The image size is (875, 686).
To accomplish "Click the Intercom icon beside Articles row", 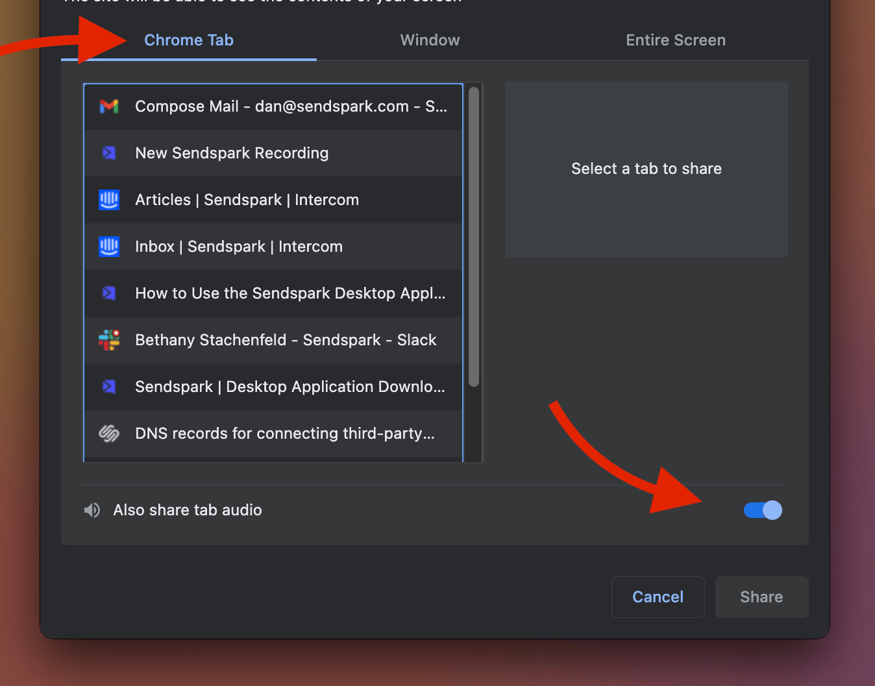I will (109, 200).
